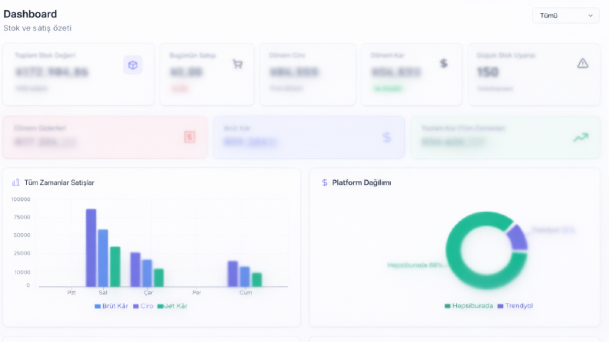609x342 pixels.
Task: Click the warning triangle icon in Düşük Stok Uyarısı card
Action: point(582,63)
